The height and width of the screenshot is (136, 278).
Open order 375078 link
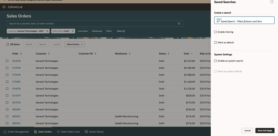[x=16, y=75]
